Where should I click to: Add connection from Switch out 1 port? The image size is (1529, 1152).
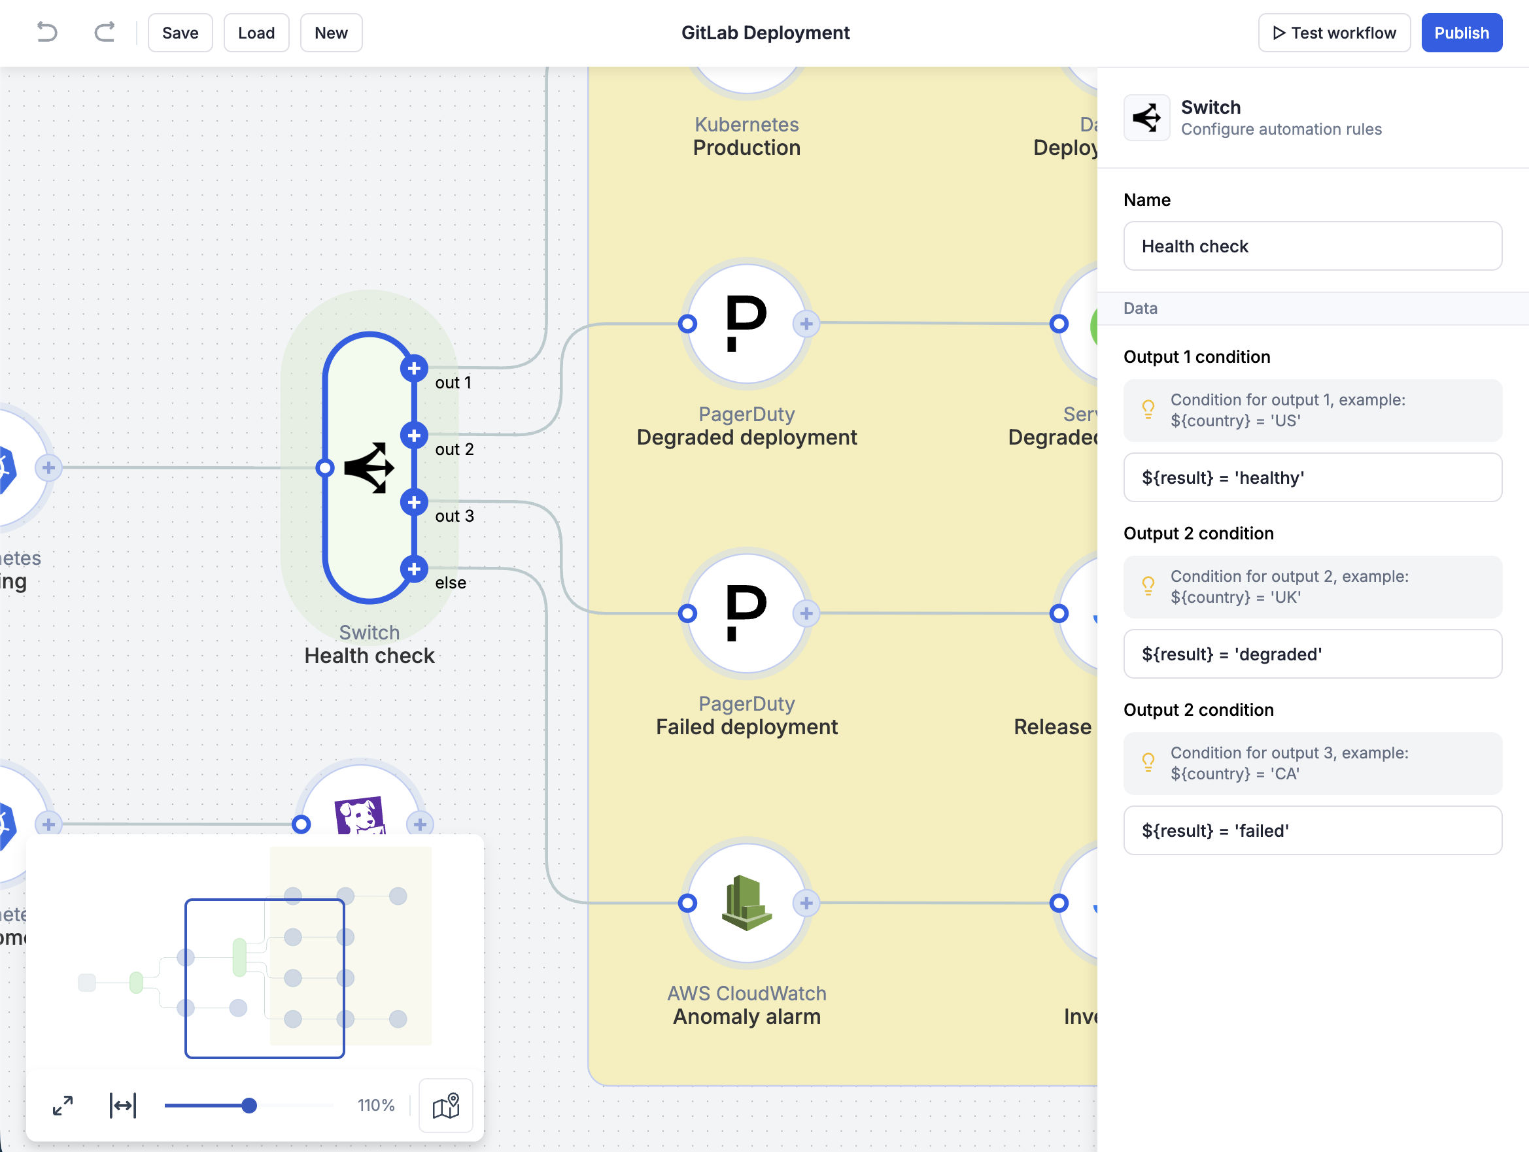tap(414, 368)
